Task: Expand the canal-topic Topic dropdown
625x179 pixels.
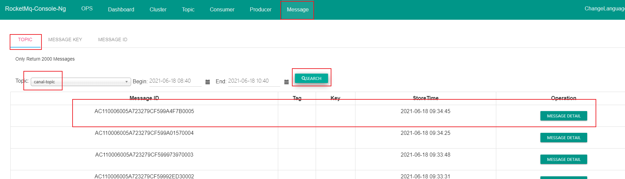Action: [81, 82]
